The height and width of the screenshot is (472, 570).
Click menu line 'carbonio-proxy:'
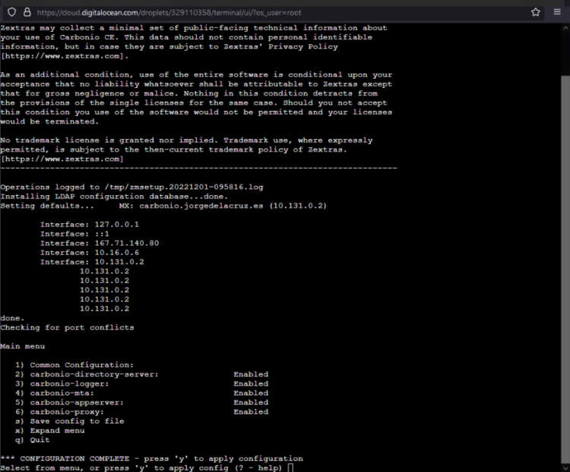(67, 412)
